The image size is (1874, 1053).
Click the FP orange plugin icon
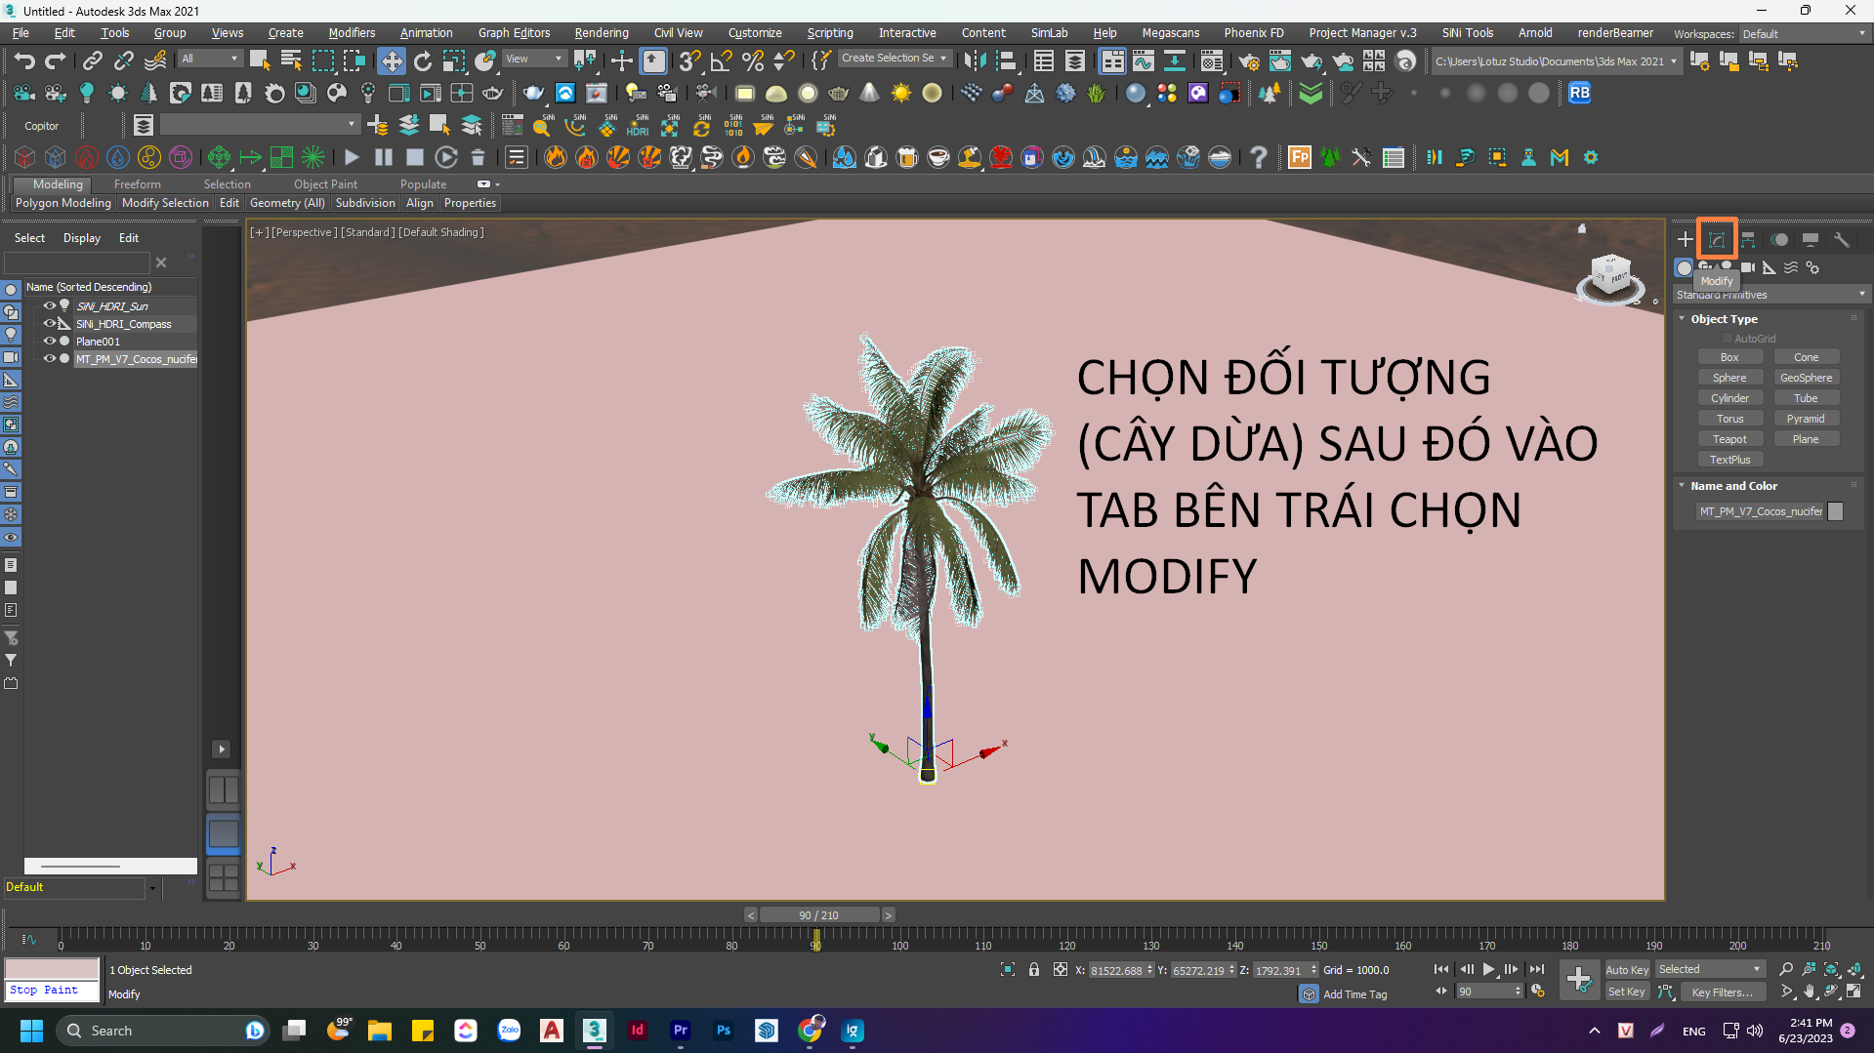coord(1299,157)
